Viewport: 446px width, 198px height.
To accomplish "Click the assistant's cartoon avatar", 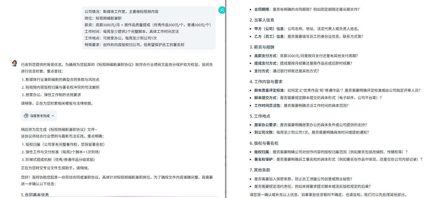I will tap(14, 63).
